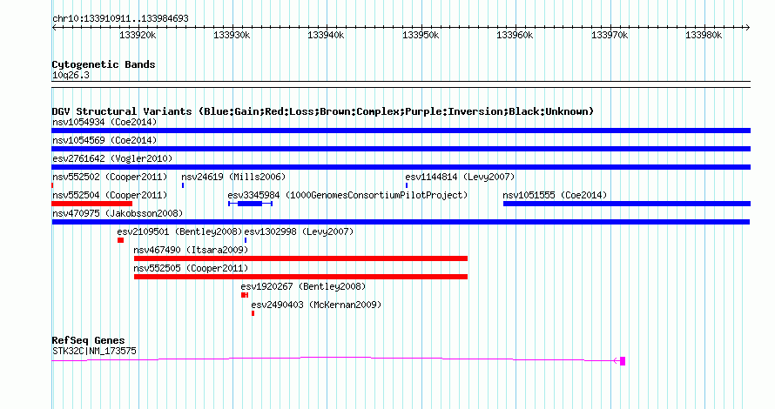775x409 pixels.
Task: Open the esv3345984 1000GenomesConsortiumPilotProject label
Action: tap(347, 195)
